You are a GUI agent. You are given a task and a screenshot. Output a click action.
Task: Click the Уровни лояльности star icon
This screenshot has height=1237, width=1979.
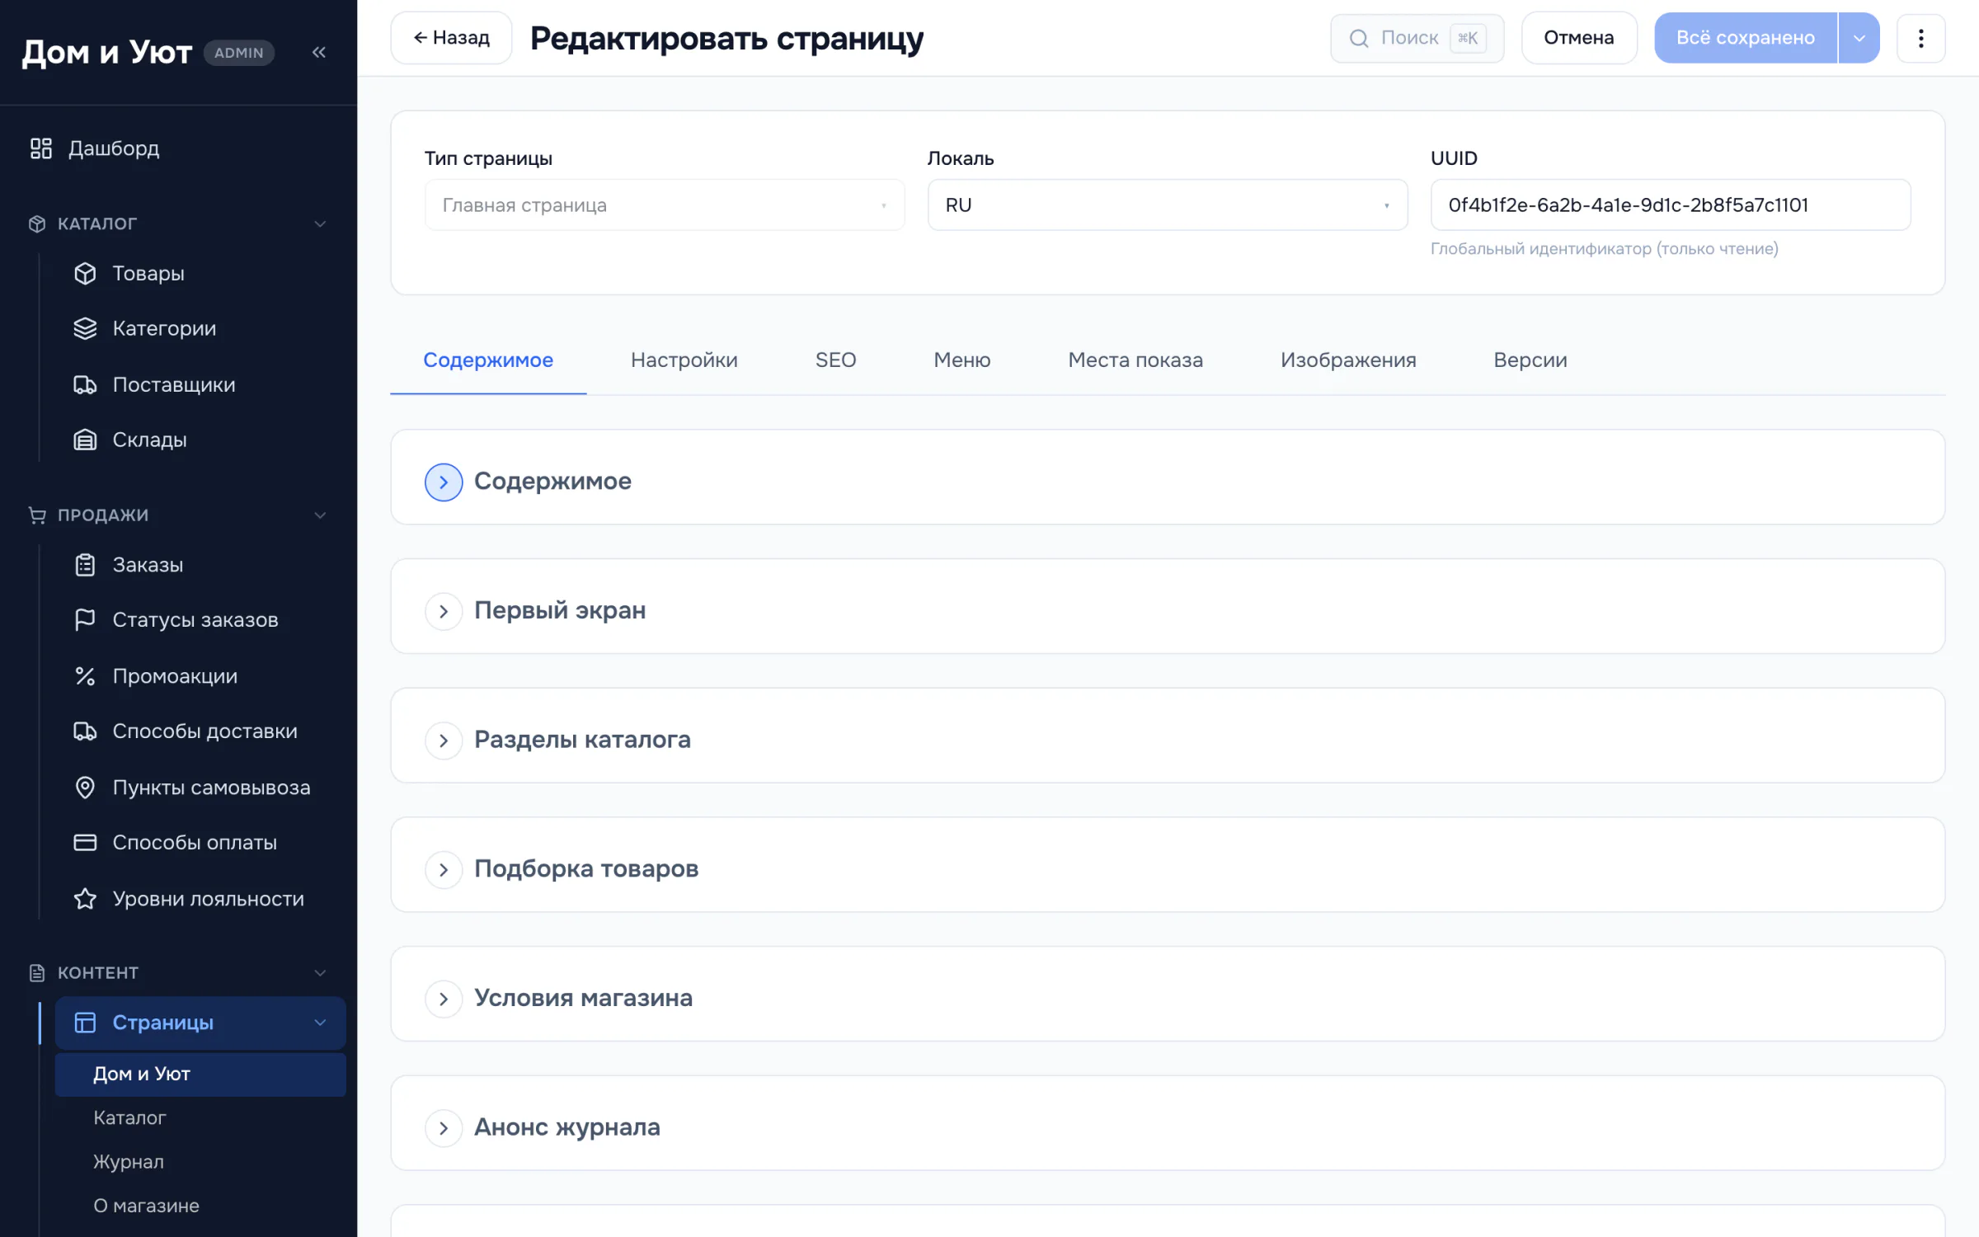(85, 898)
